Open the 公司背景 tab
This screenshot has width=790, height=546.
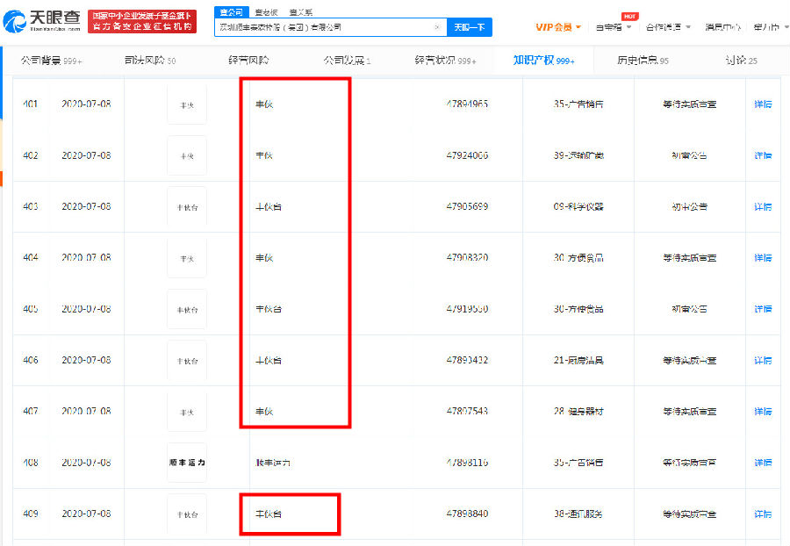(x=51, y=61)
